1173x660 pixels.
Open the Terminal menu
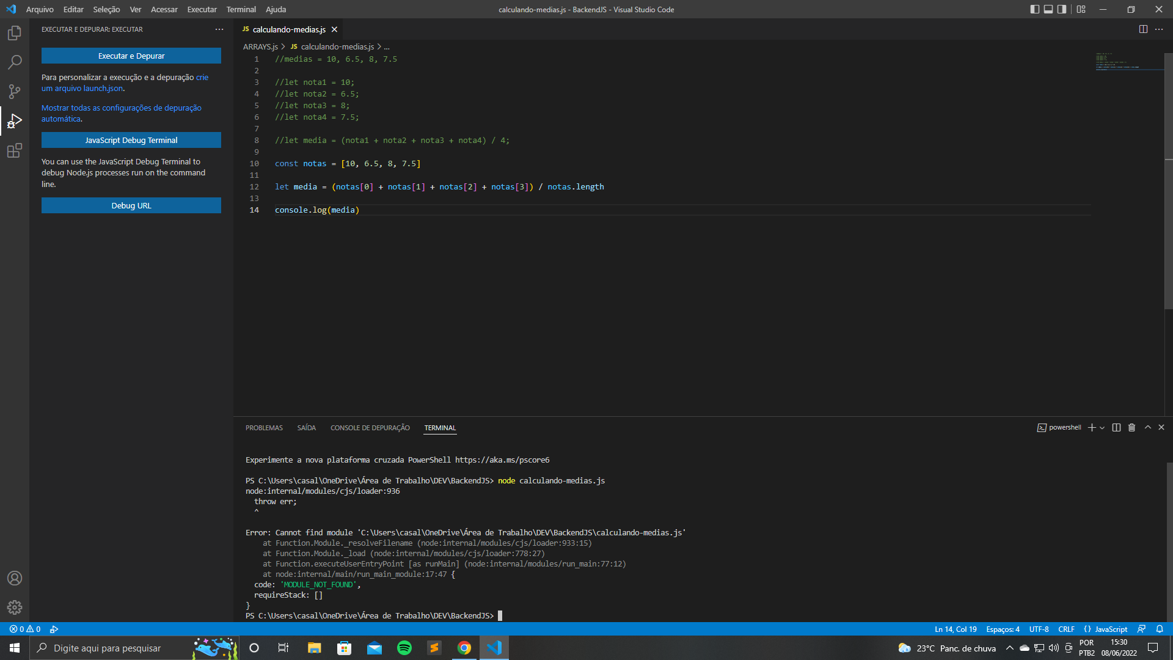point(241,9)
